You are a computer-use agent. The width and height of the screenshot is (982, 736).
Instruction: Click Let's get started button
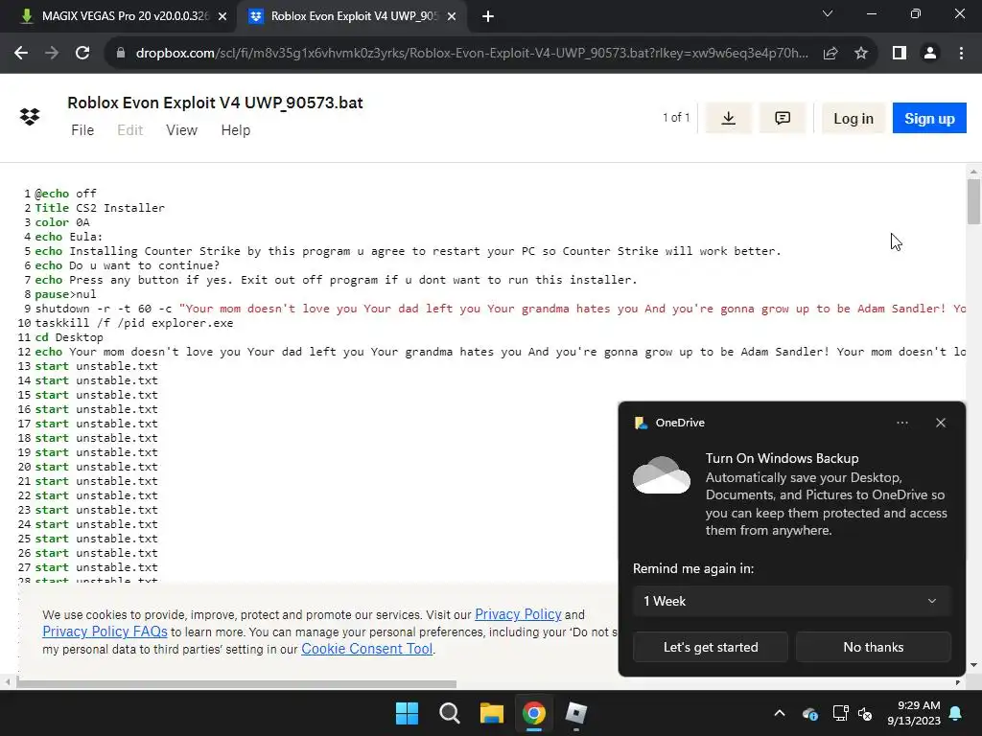[711, 647]
